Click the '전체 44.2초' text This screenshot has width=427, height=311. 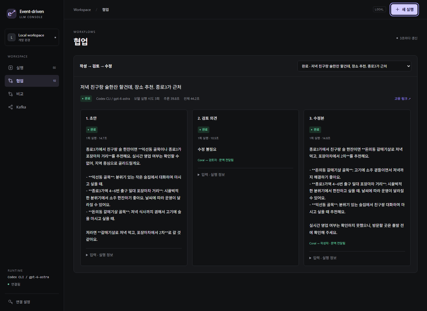click(x=192, y=99)
